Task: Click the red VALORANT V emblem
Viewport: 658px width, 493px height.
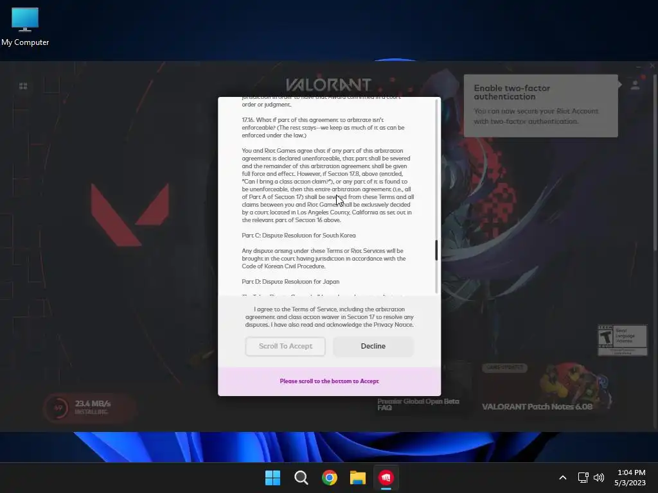Action: point(130,214)
